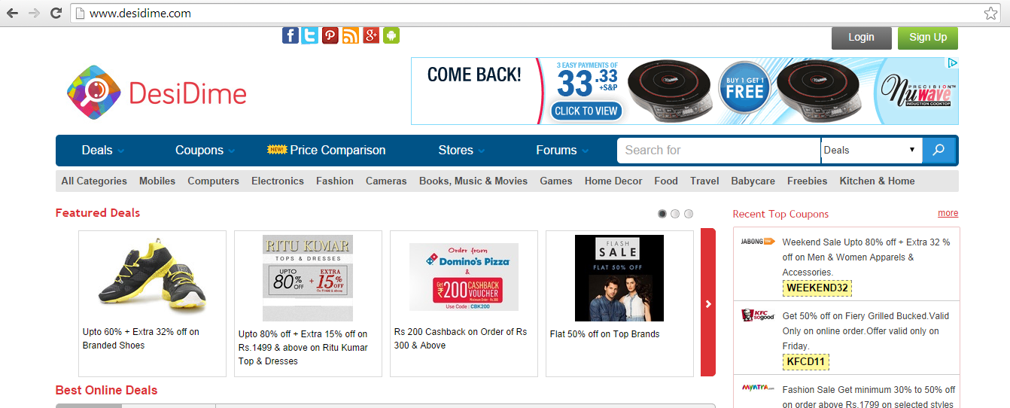Screen dimensions: 1010x408
Task: Expand the Stores navigation menu
Action: 462,150
